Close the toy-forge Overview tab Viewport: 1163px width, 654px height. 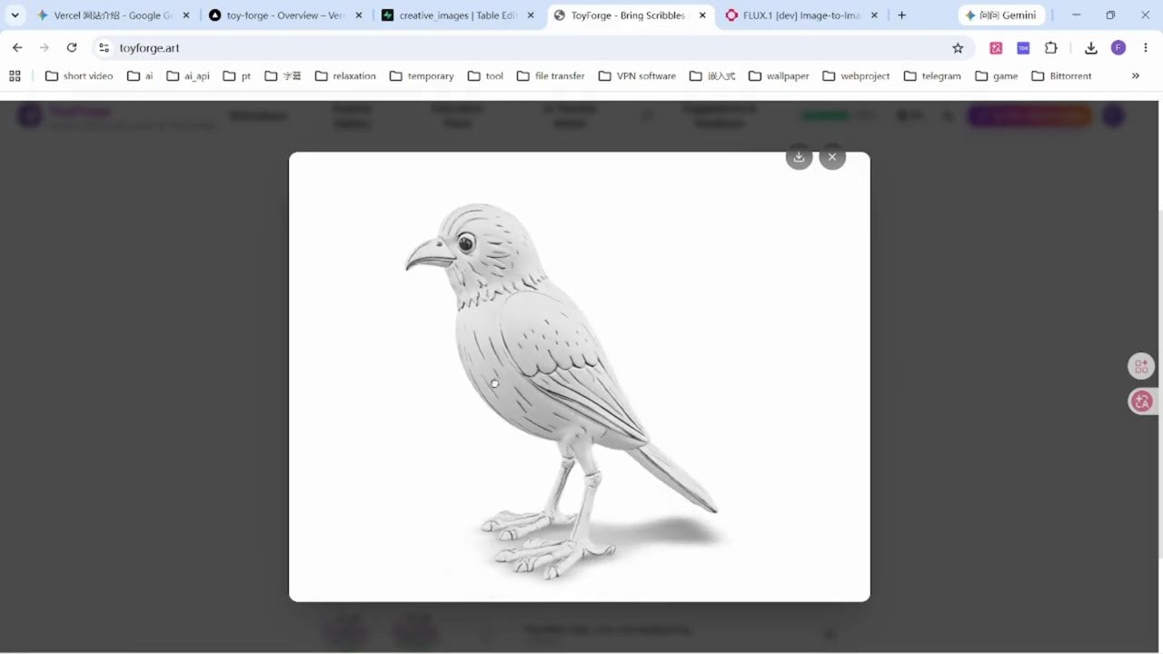point(358,15)
